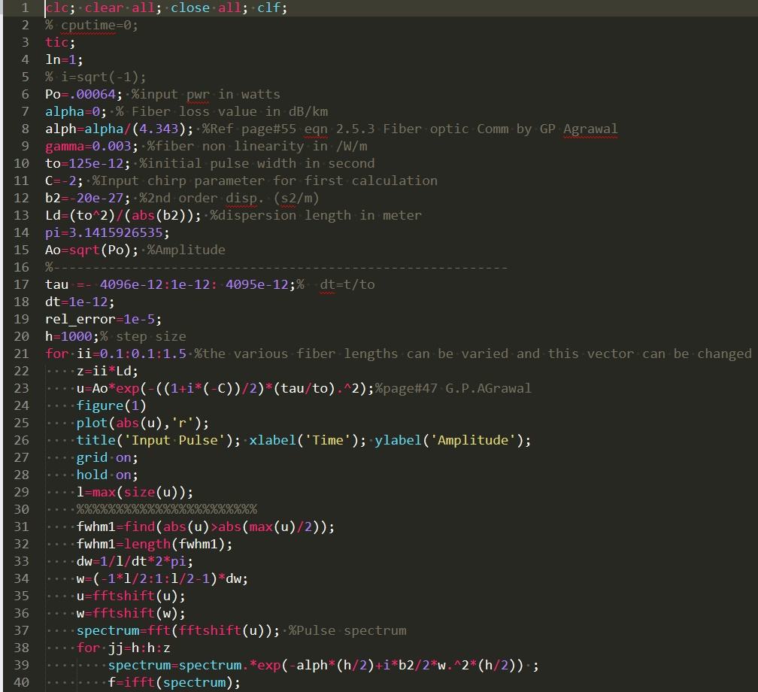758x692 pixels.
Task: Click 'for jj=h:h:z' inner loop header
Action: coord(123,648)
